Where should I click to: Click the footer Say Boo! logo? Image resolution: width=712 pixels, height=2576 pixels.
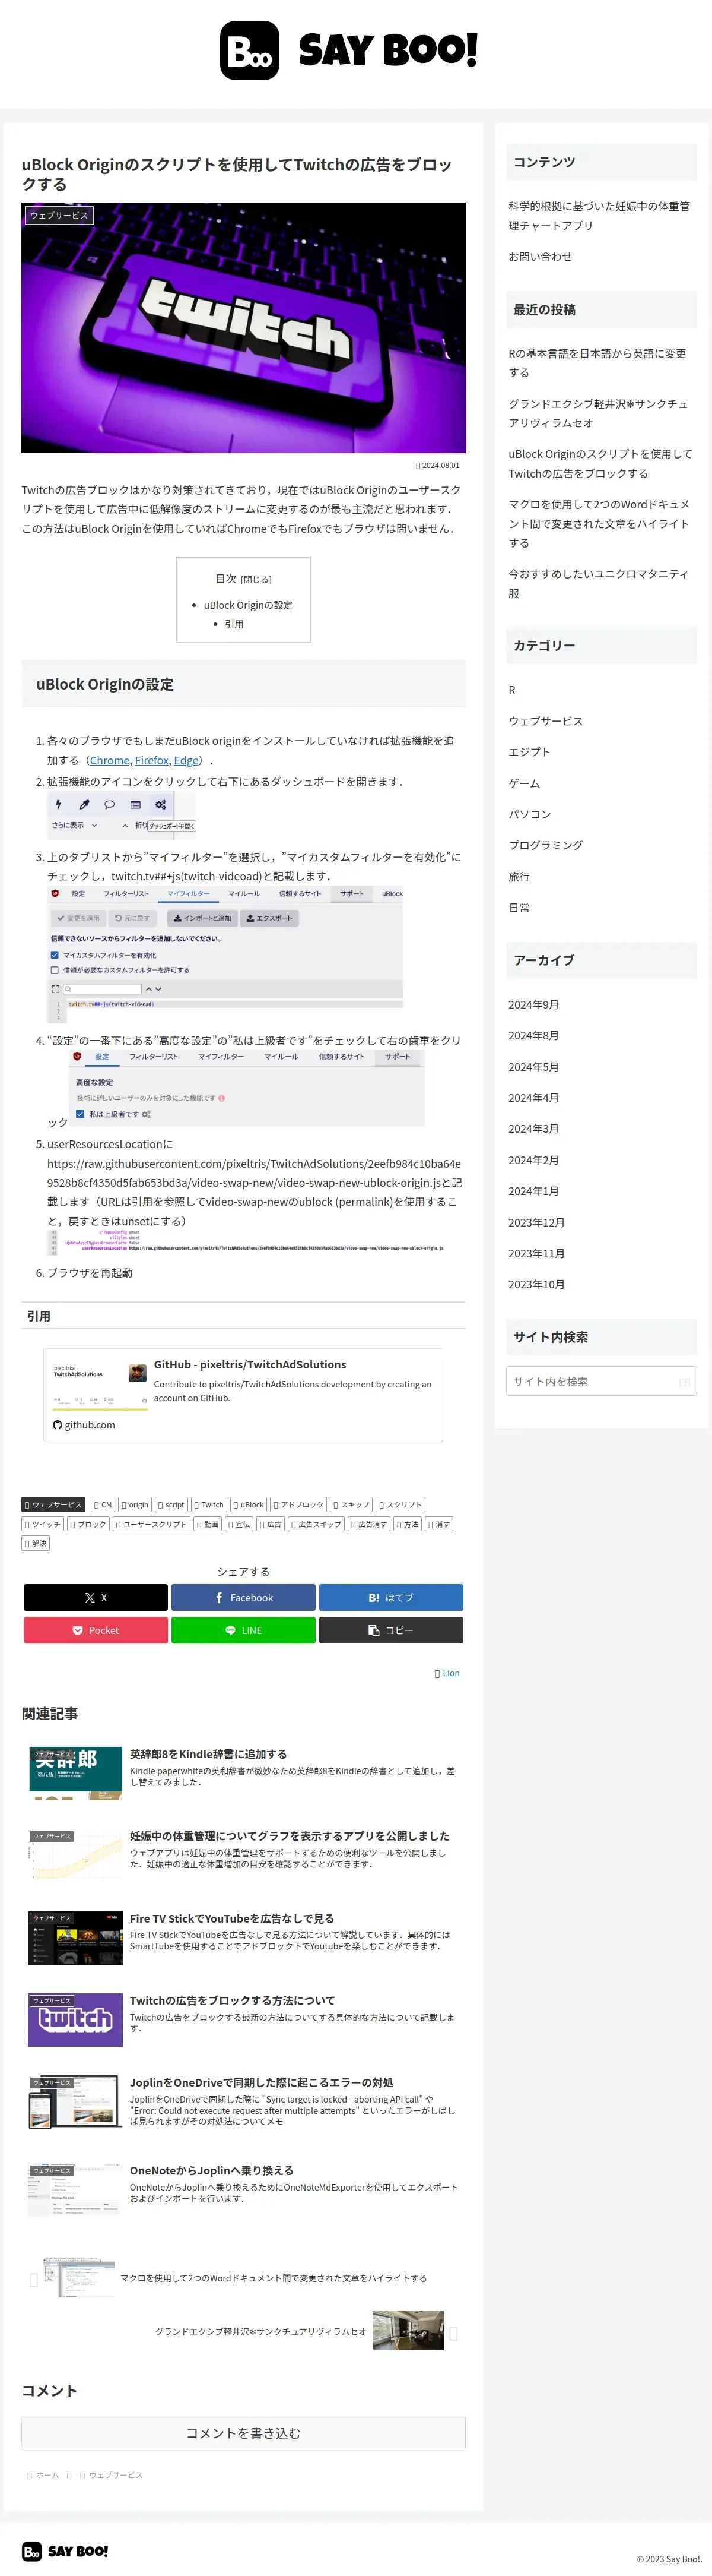click(65, 2551)
